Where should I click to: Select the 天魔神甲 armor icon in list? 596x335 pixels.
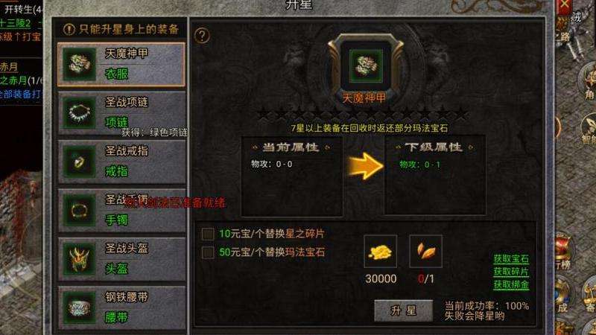point(80,64)
